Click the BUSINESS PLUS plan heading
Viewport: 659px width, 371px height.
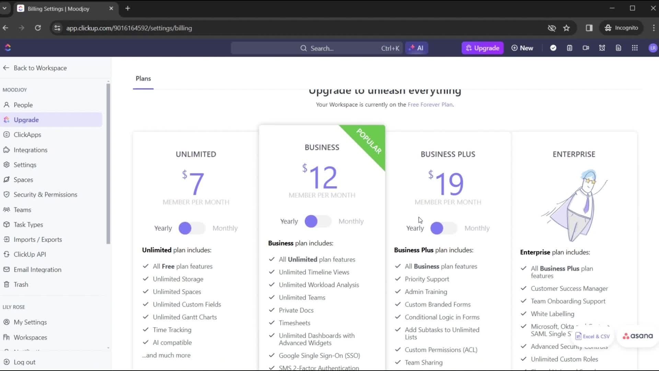pos(448,154)
